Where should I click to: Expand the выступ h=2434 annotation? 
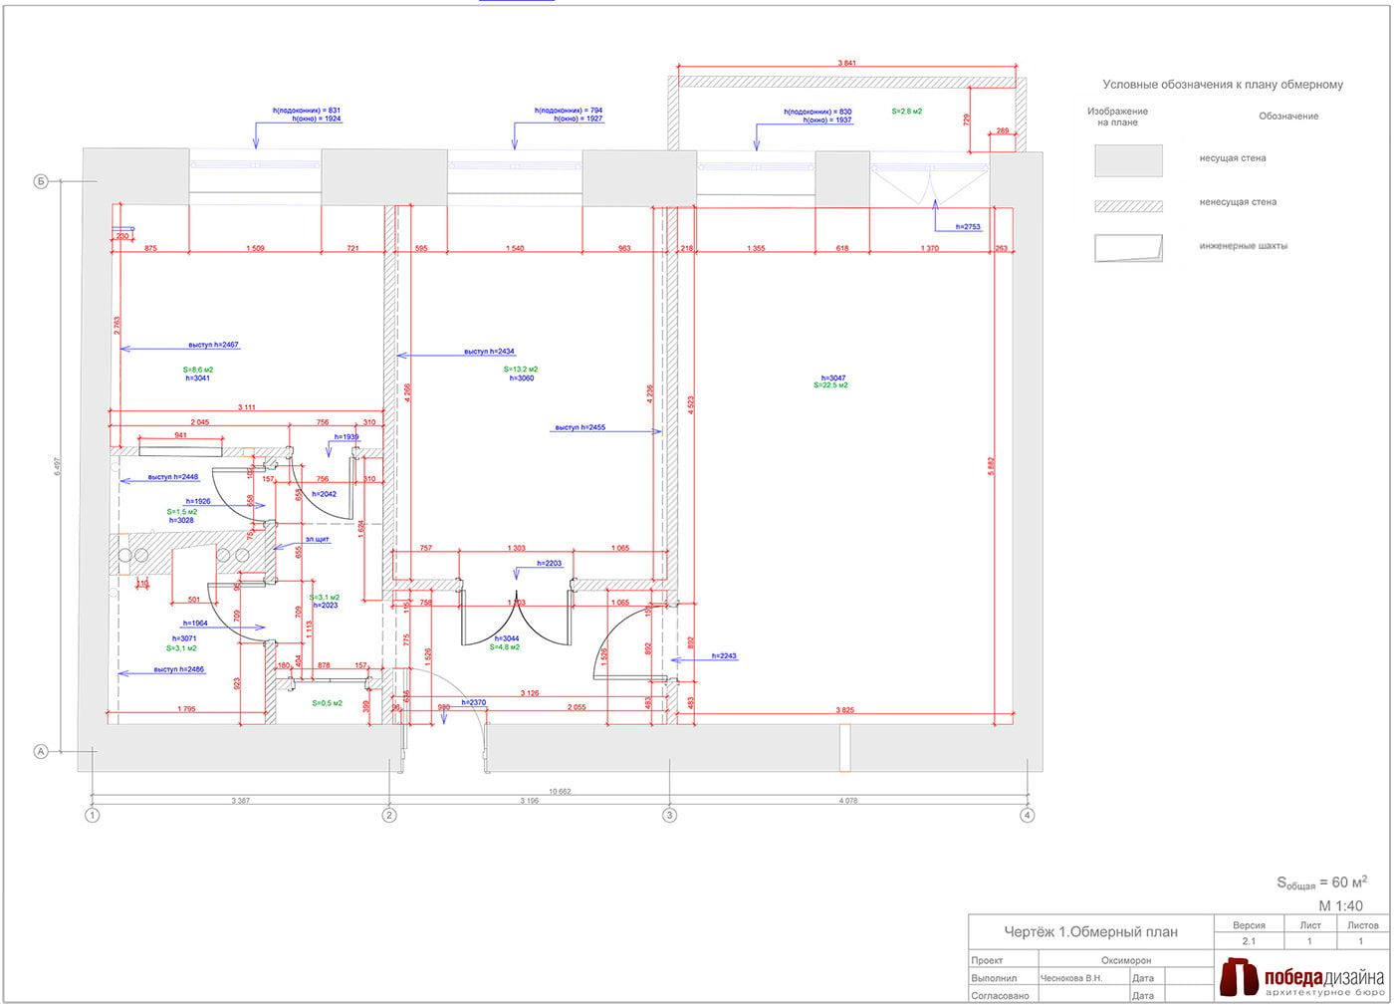point(488,351)
